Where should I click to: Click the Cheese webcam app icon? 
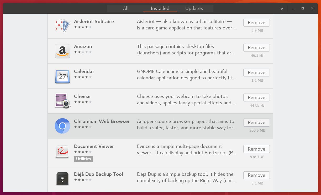pyautogui.click(x=62, y=101)
